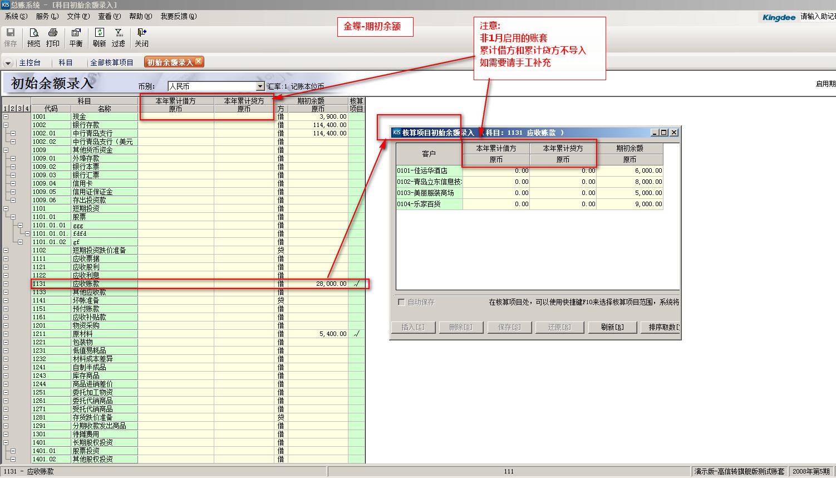Click the checkmark in the 1131 应收账款 row
Image resolution: width=836 pixels, height=478 pixels.
tap(356, 284)
